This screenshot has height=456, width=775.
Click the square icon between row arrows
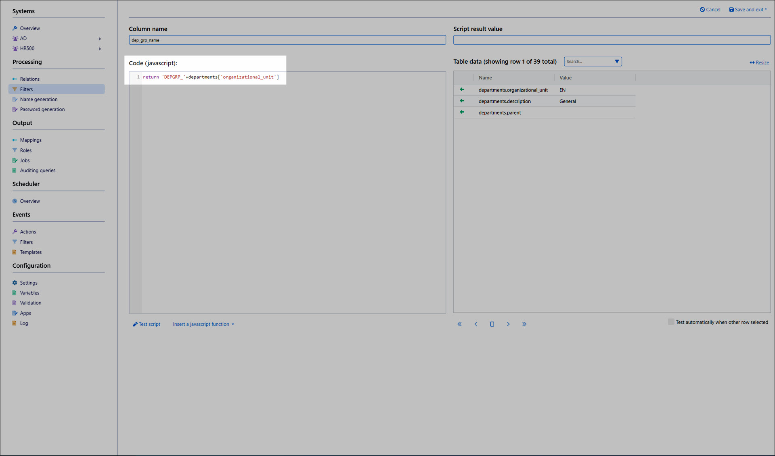tap(492, 324)
